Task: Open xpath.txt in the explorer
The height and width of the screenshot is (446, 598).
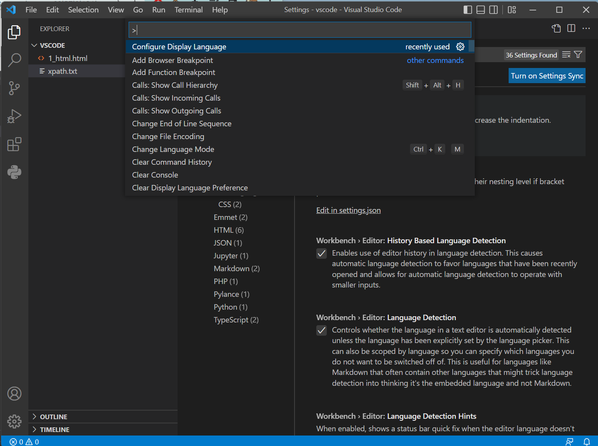Action: (x=77, y=71)
